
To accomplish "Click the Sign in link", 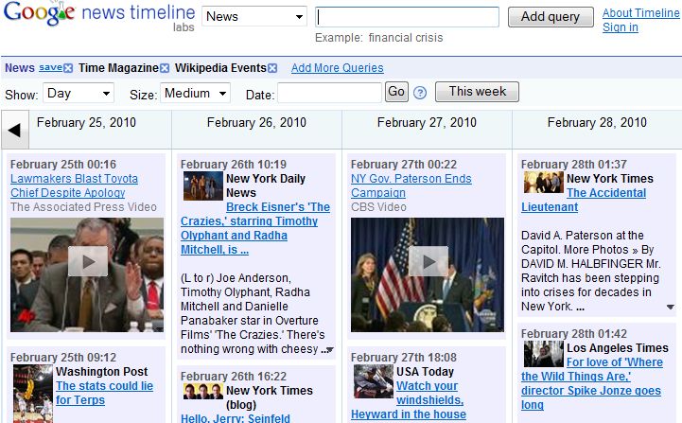I will (621, 27).
